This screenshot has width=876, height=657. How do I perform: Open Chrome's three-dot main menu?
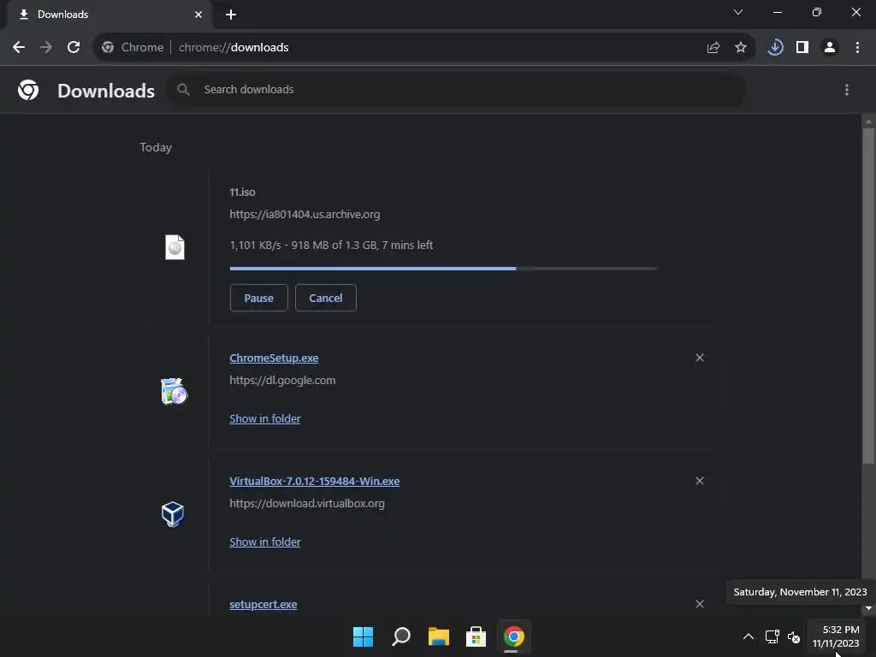tap(857, 48)
